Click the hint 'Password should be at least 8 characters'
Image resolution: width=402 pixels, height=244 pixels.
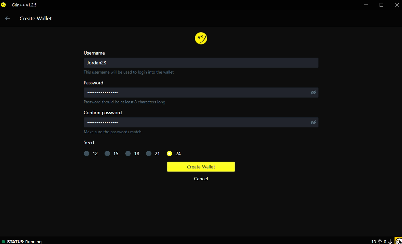(x=124, y=102)
